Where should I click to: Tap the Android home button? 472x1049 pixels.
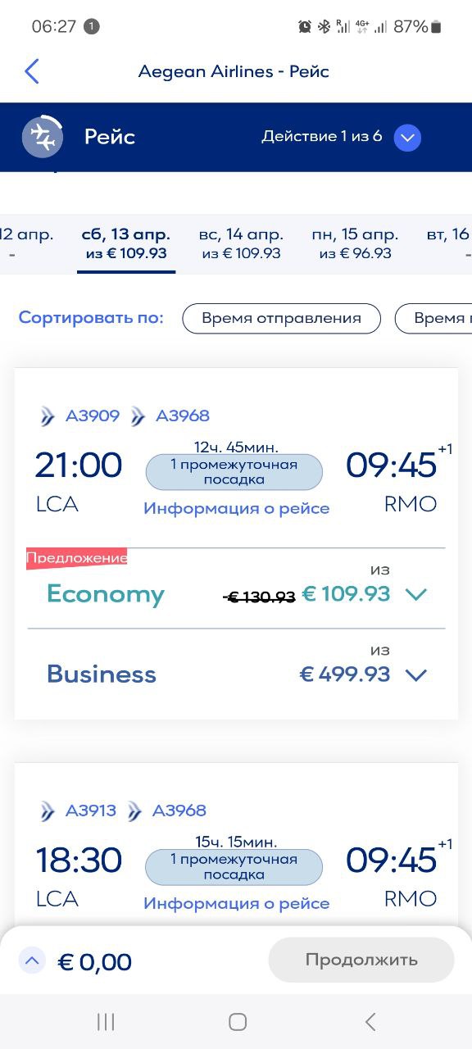238,1021
